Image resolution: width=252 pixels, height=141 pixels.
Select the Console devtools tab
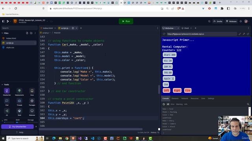click(165, 98)
